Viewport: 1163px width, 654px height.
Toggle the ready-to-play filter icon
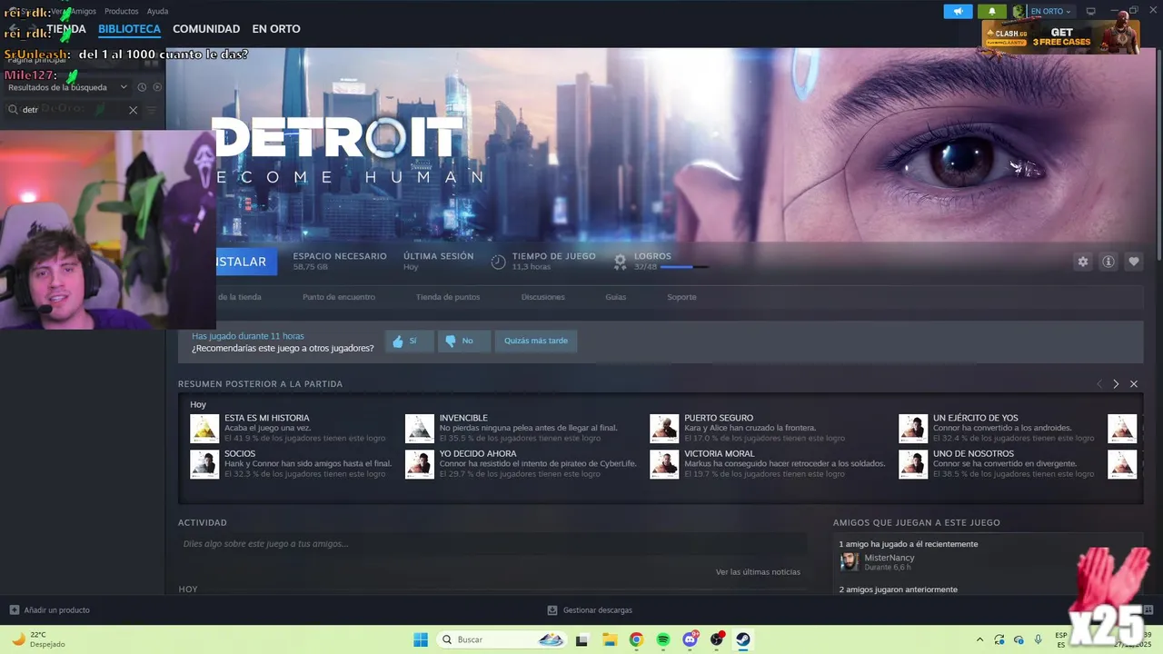(157, 87)
